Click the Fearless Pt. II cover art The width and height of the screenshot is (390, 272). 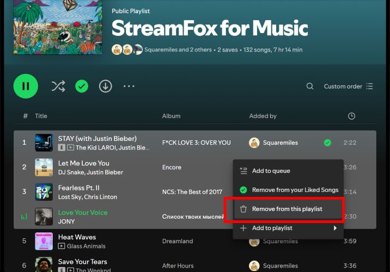pyautogui.click(x=44, y=192)
